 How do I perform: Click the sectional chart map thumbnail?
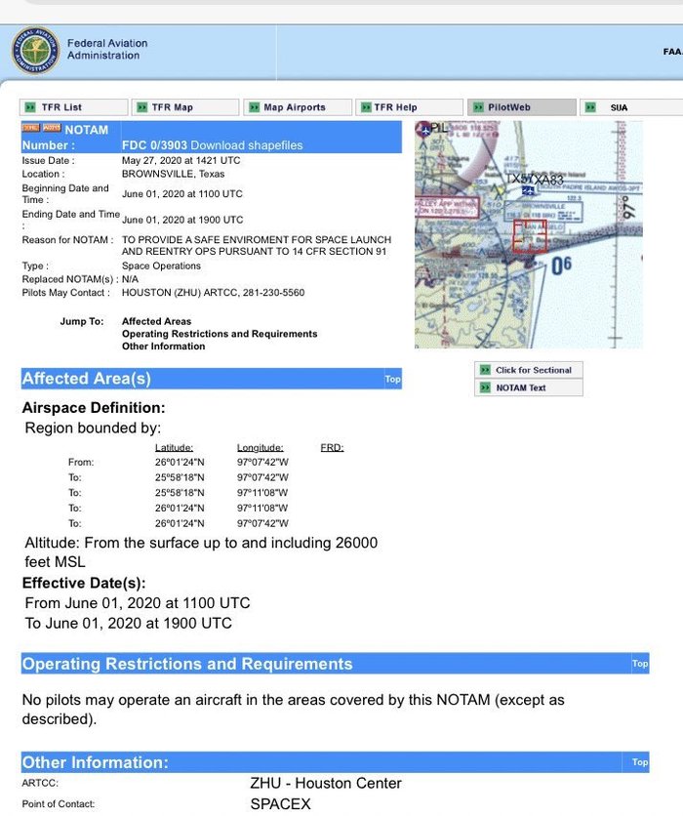528,234
